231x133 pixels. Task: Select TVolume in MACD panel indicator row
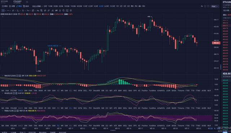(x=181, y=90)
